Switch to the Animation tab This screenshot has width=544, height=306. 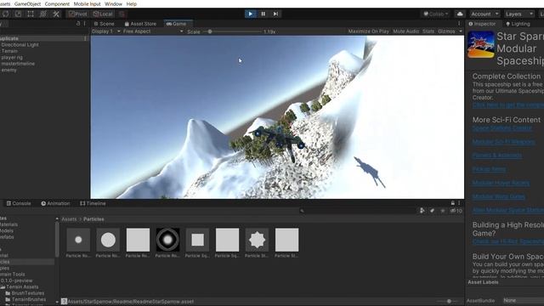click(x=55, y=203)
